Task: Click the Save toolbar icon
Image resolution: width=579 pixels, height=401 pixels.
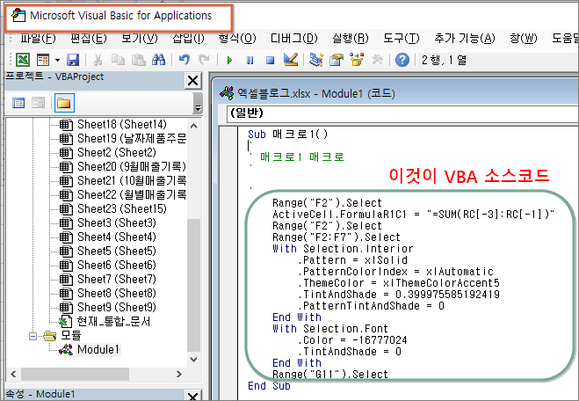Action: (73, 60)
